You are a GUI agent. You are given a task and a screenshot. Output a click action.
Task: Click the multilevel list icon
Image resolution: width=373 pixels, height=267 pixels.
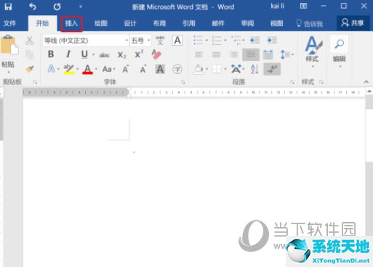(236, 40)
